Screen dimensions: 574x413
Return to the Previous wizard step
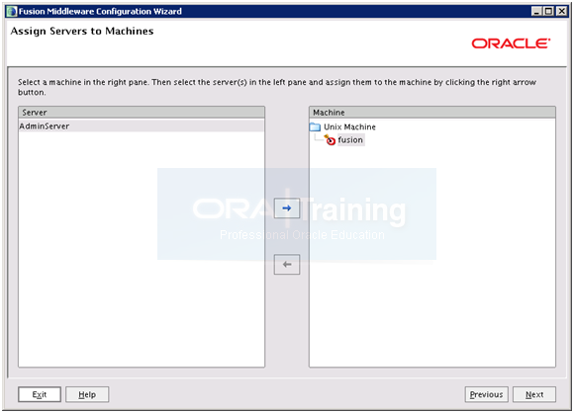(486, 394)
